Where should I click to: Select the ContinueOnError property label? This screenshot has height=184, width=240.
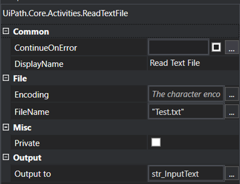tap(46, 48)
